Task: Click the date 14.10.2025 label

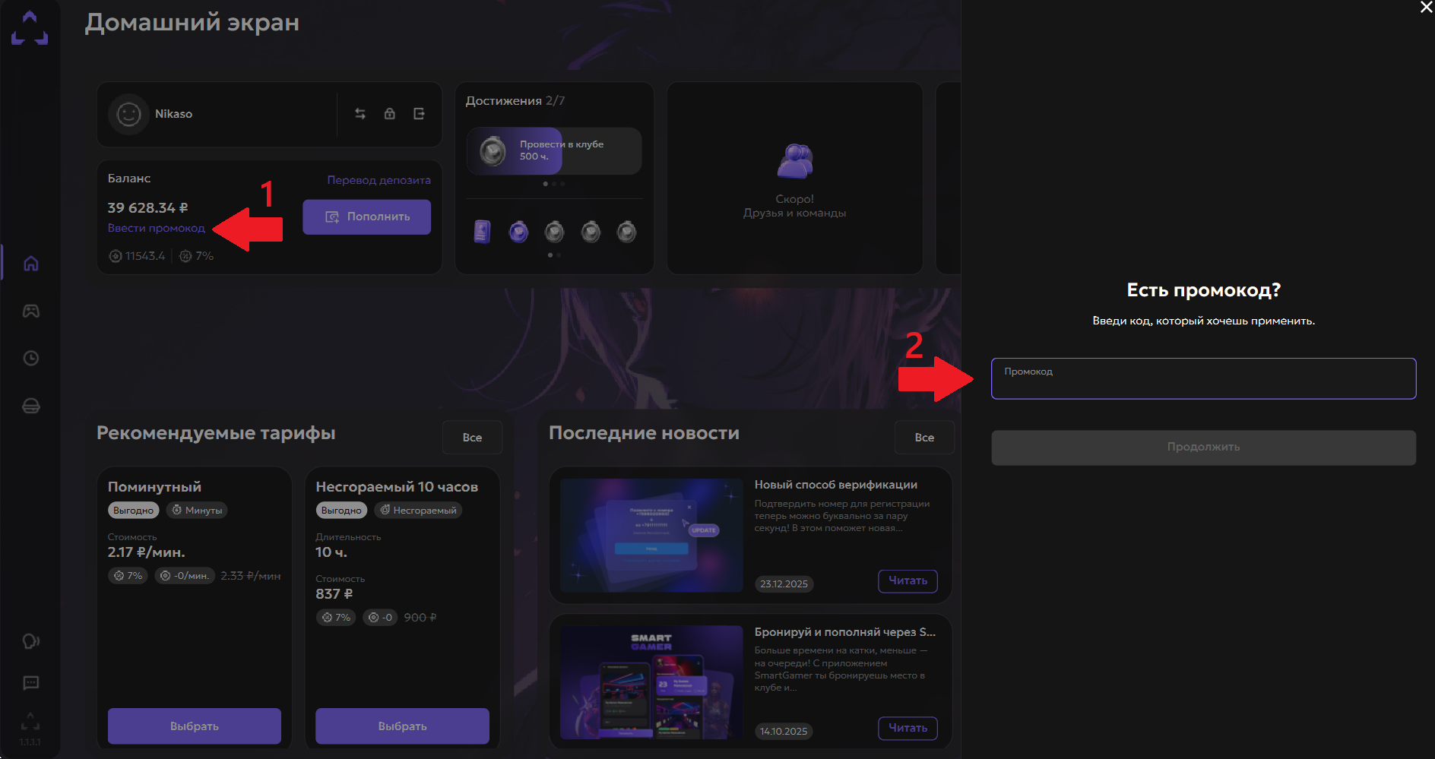Action: click(784, 732)
